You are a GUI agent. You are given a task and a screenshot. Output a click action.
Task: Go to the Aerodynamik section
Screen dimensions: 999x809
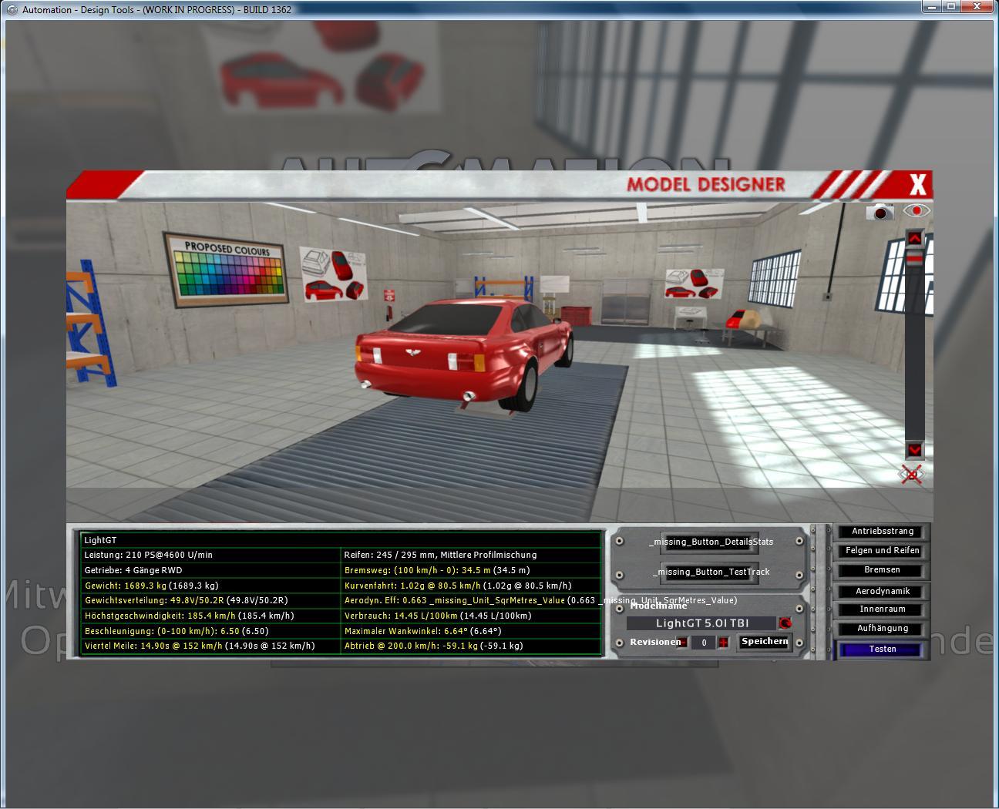[x=882, y=592]
